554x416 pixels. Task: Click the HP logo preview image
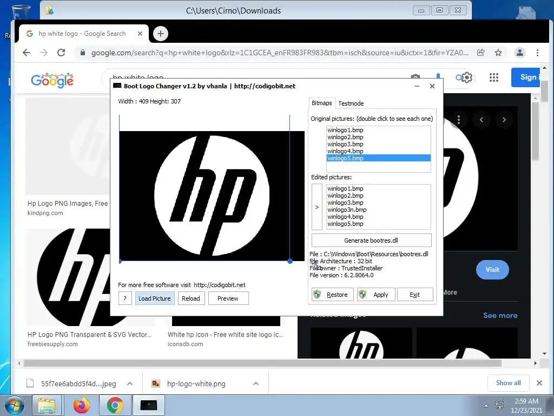tap(212, 196)
